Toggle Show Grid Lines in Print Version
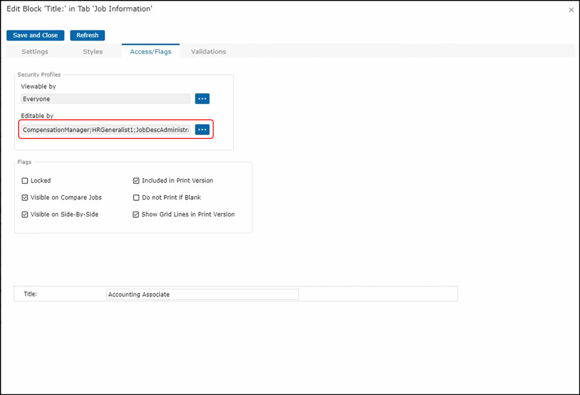This screenshot has width=580, height=395. pyautogui.click(x=136, y=214)
